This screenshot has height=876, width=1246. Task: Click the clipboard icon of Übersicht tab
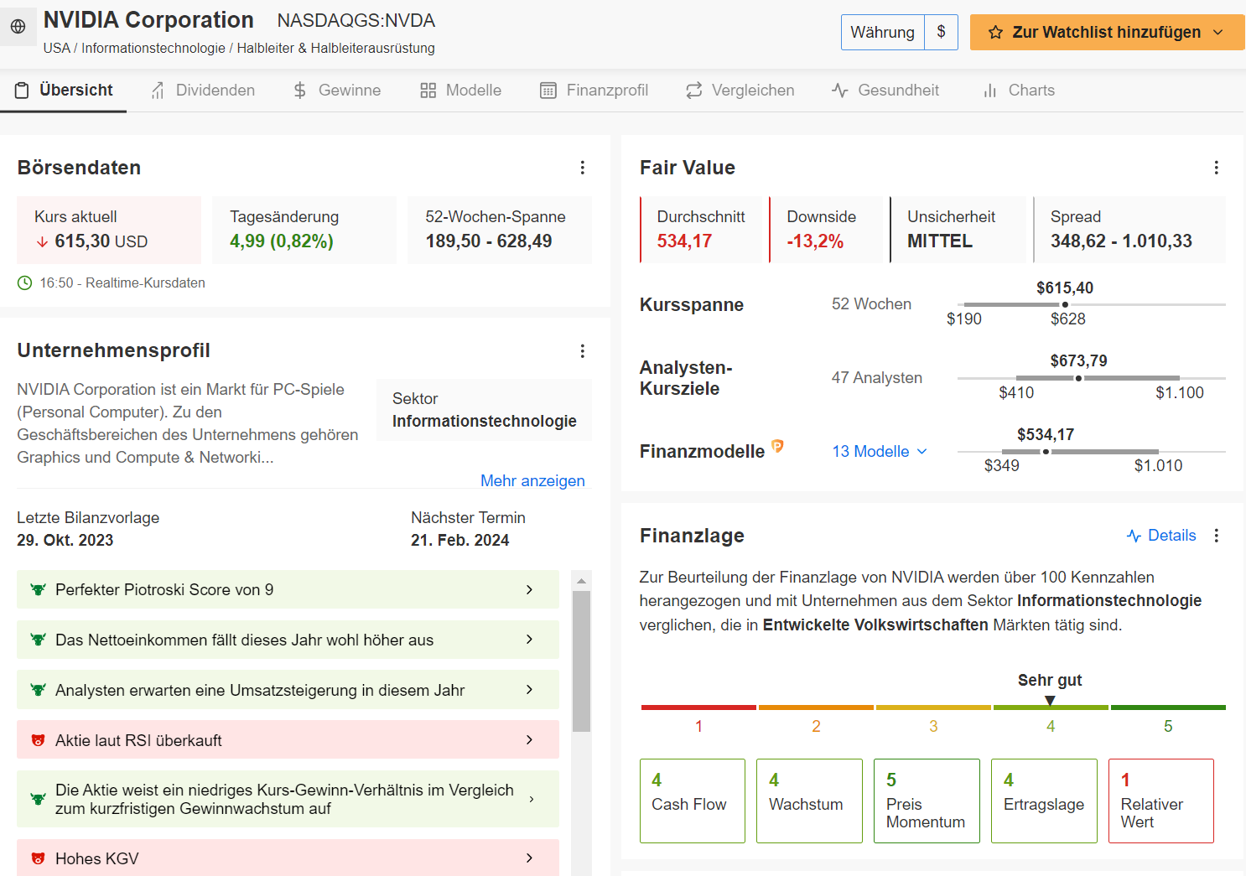pyautogui.click(x=23, y=91)
